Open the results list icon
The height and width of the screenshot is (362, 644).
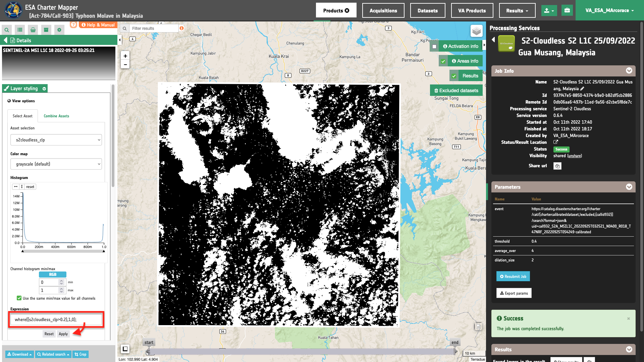pos(20,30)
